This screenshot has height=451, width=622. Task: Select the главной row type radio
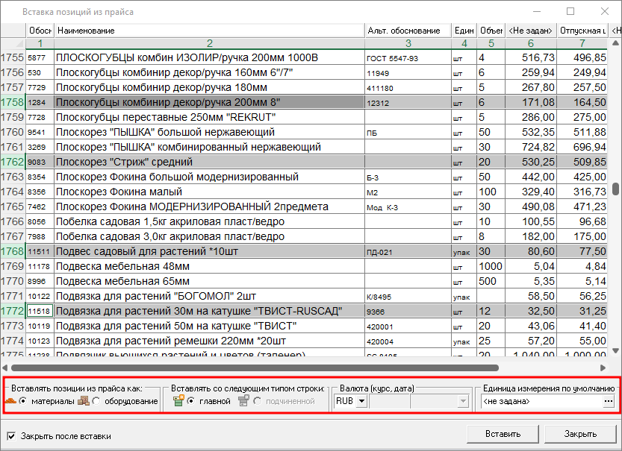(x=191, y=402)
